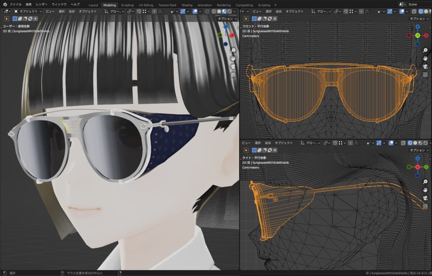
Task: Click the Blender logo icon in menu bar
Action: pos(5,5)
